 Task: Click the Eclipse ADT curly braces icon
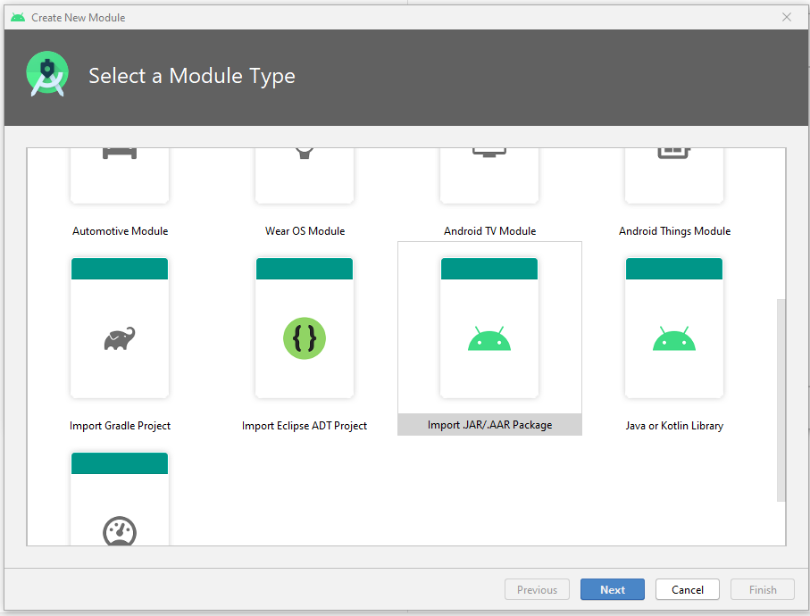point(305,338)
